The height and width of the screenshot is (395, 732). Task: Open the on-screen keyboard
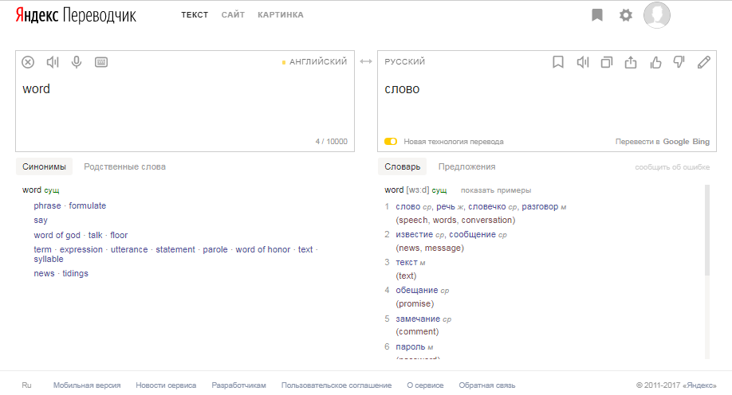101,62
